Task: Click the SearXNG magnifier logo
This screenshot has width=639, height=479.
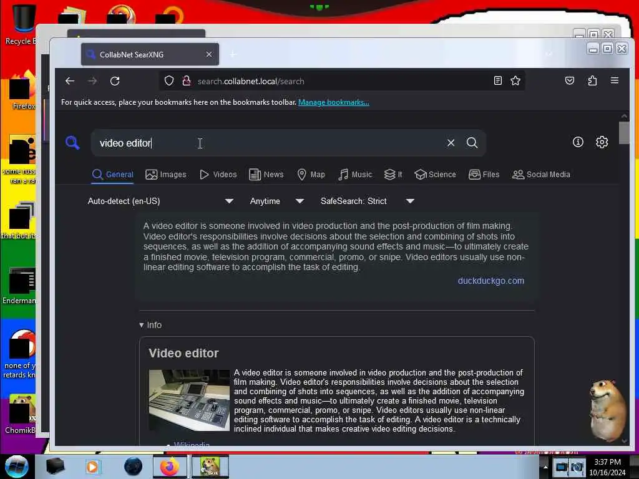Action: pos(72,143)
